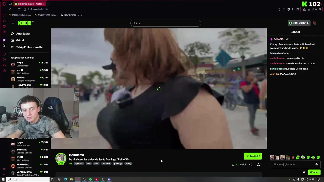Share the Bellak1t0 stream
324x182 pixels.
250,165
